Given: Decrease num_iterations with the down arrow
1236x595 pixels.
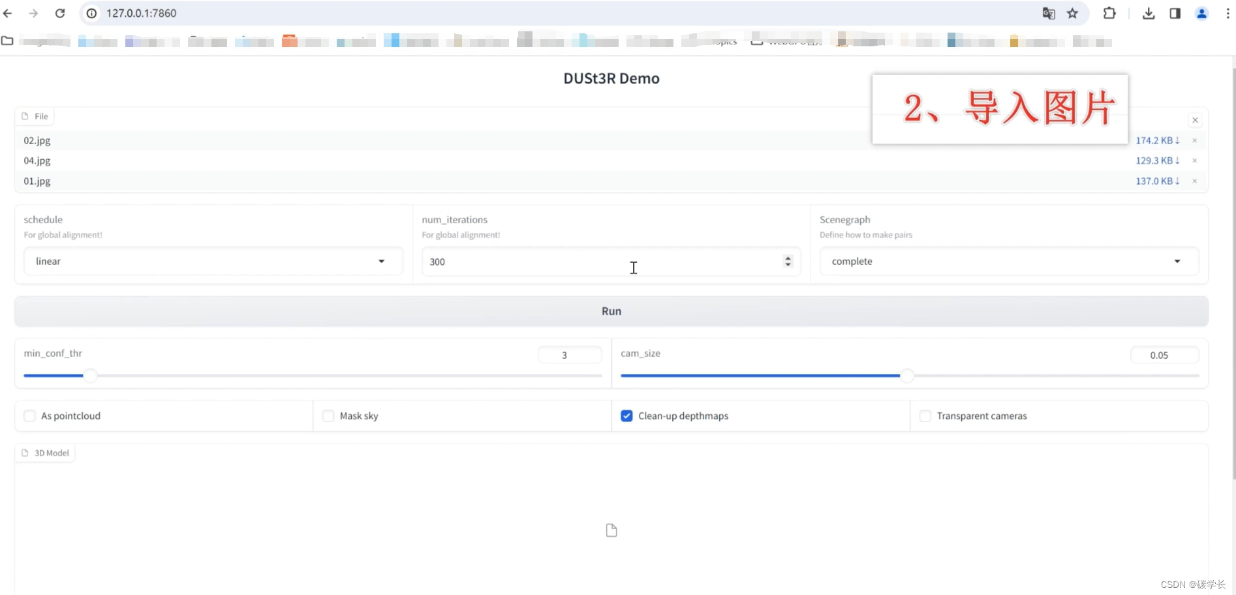Looking at the screenshot, I should point(788,265).
